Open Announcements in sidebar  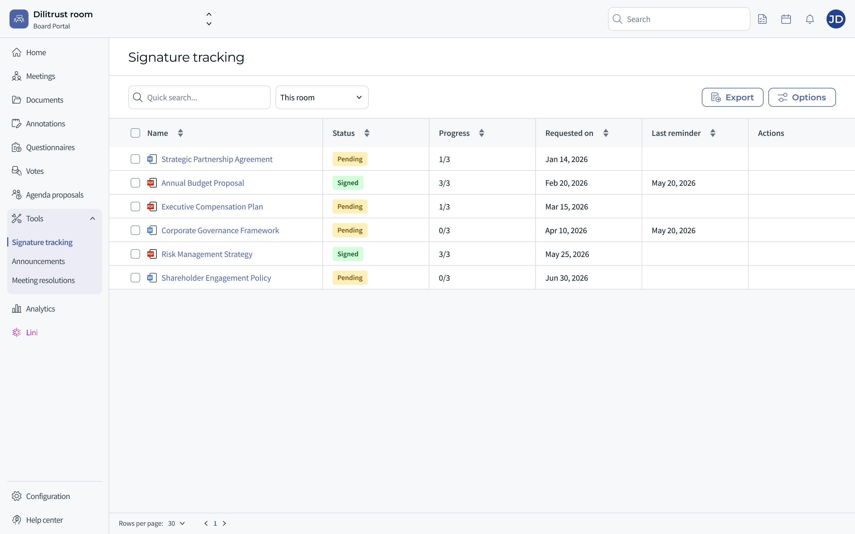pos(38,261)
